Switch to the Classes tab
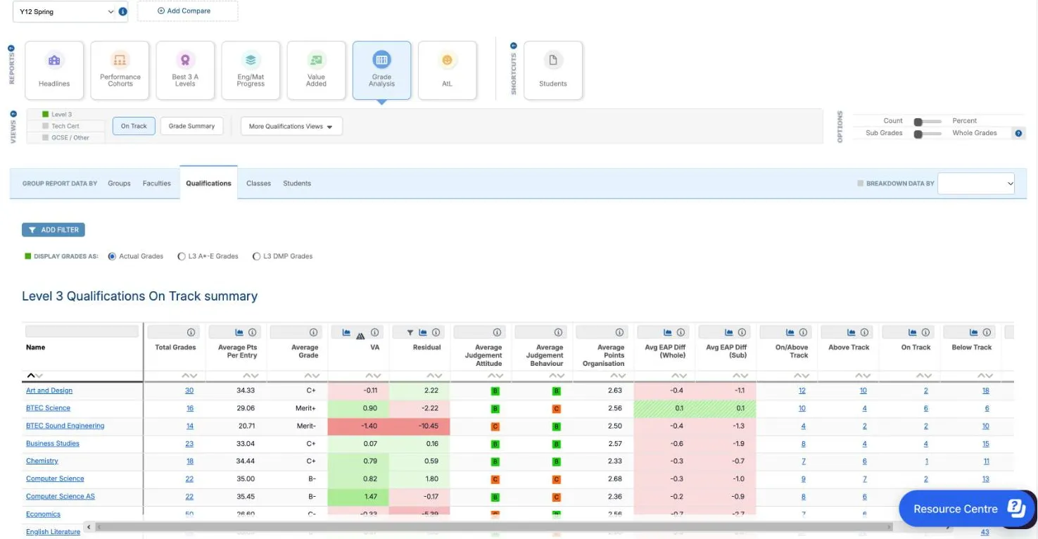1038x539 pixels. point(258,183)
